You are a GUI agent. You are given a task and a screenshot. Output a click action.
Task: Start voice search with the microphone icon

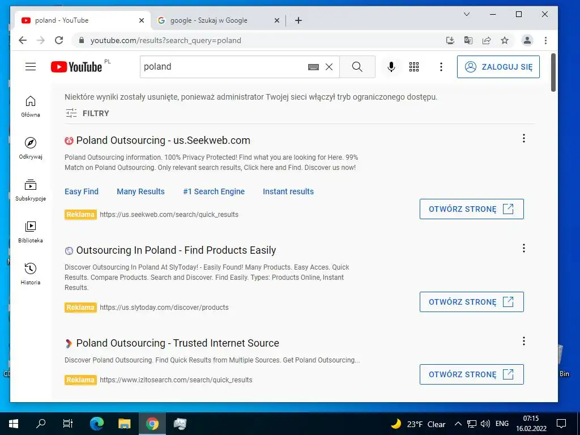pos(391,67)
